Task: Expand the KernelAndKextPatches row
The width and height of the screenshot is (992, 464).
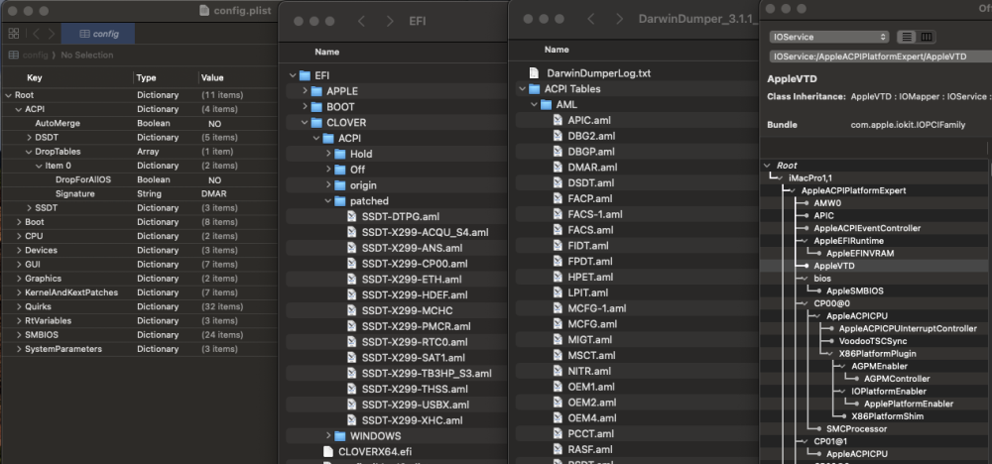Action: pyautogui.click(x=19, y=292)
